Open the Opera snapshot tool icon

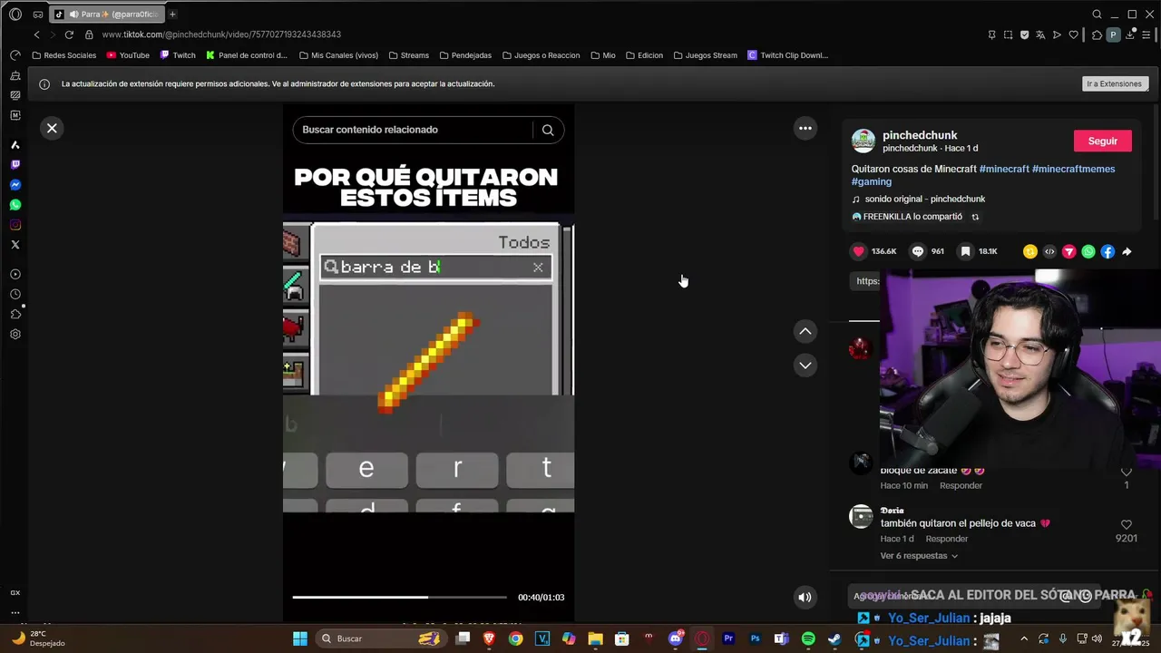point(1008,34)
